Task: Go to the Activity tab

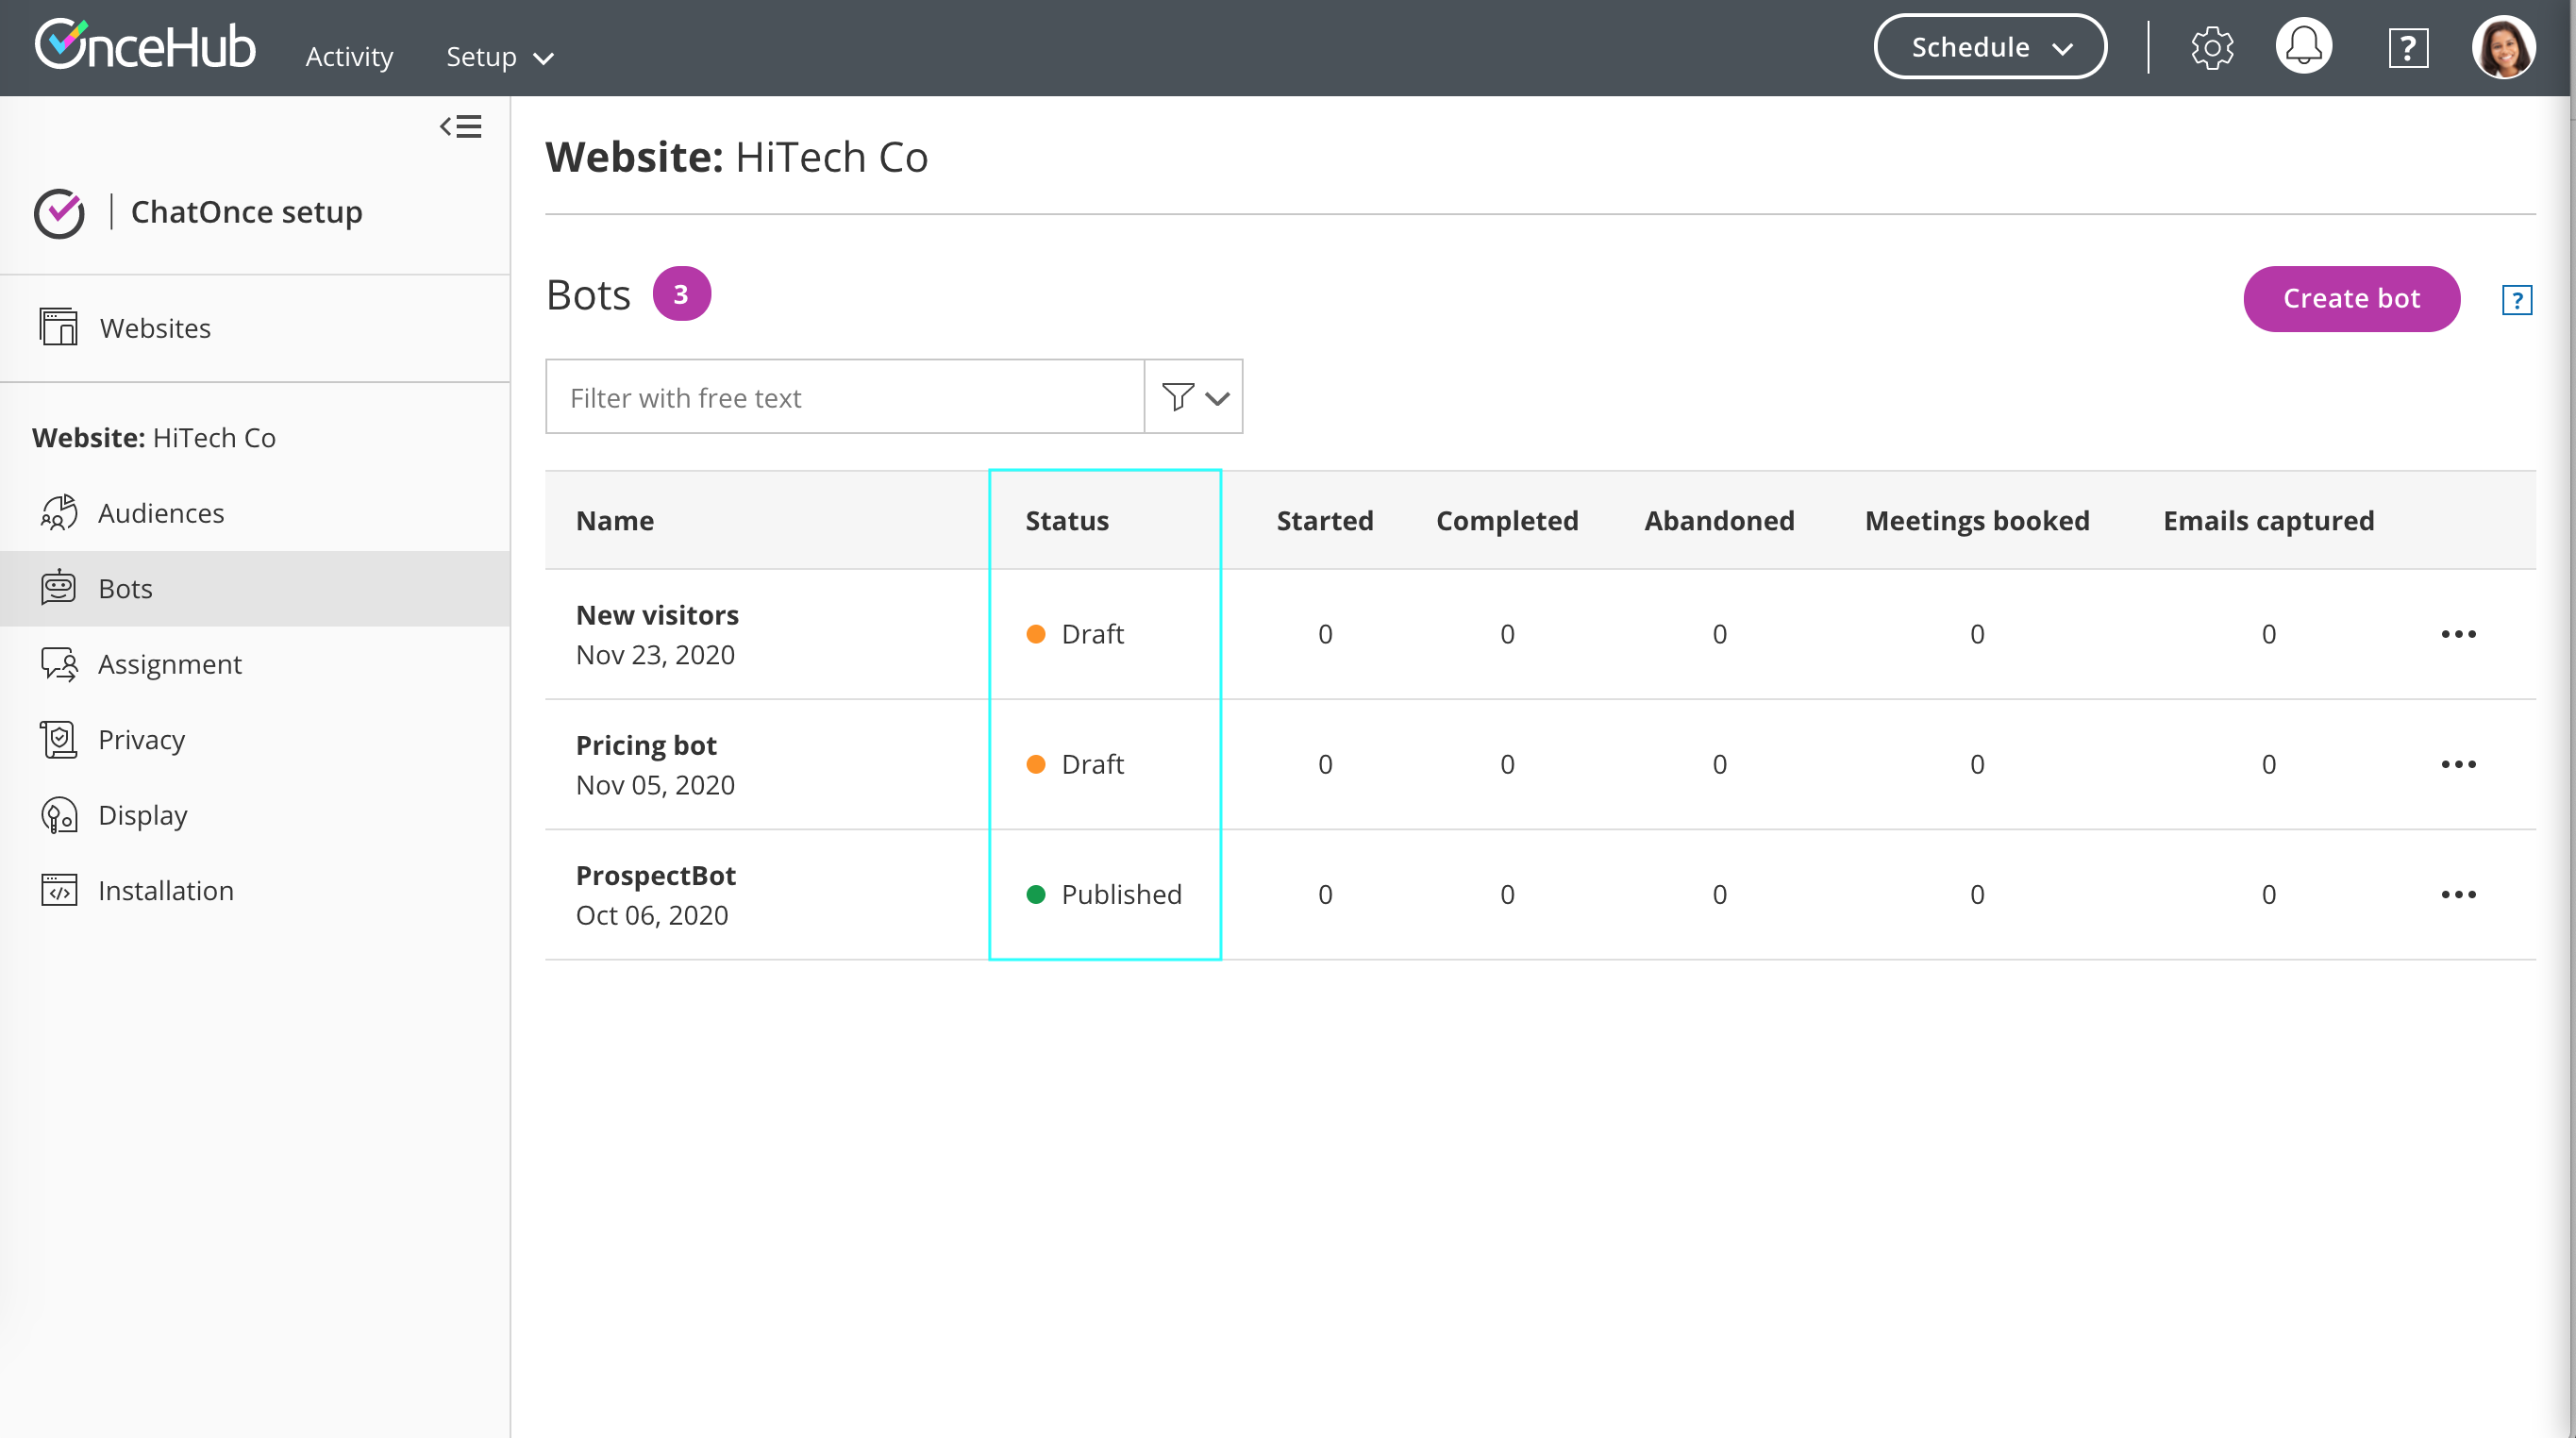Action: coord(349,57)
